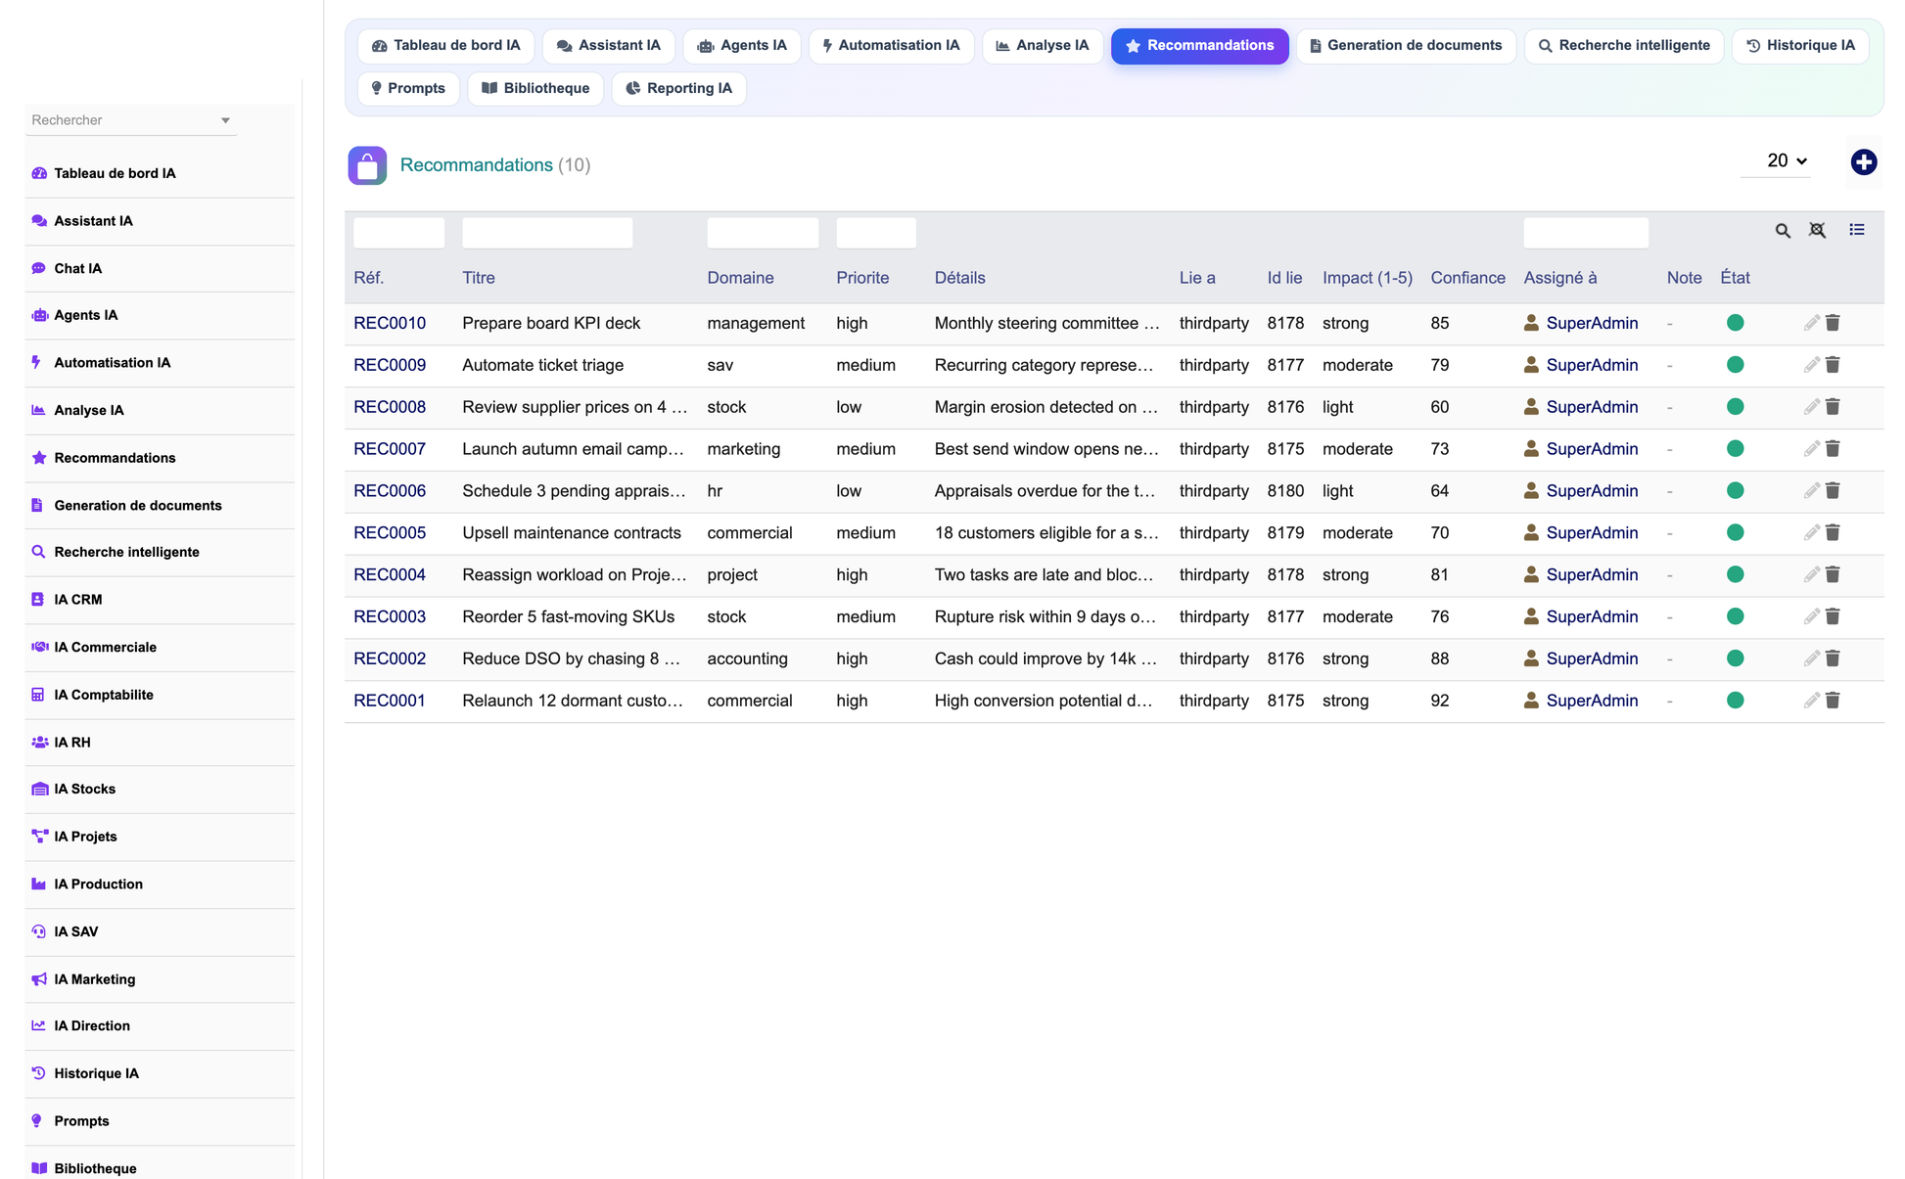Open the Rechercher dropdown in sidebar
This screenshot has width=1905, height=1179.
(x=131, y=120)
